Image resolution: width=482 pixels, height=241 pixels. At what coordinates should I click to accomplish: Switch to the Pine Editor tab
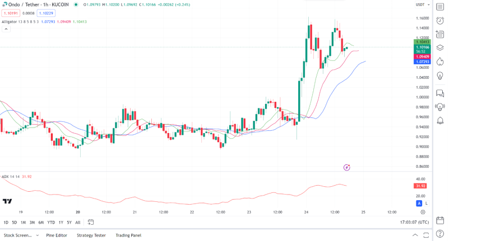click(57, 235)
